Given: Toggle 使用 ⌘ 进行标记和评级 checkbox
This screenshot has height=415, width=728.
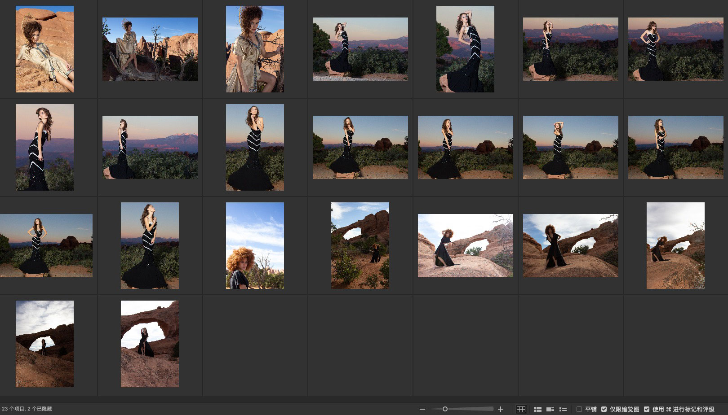Looking at the screenshot, I should 647,409.
